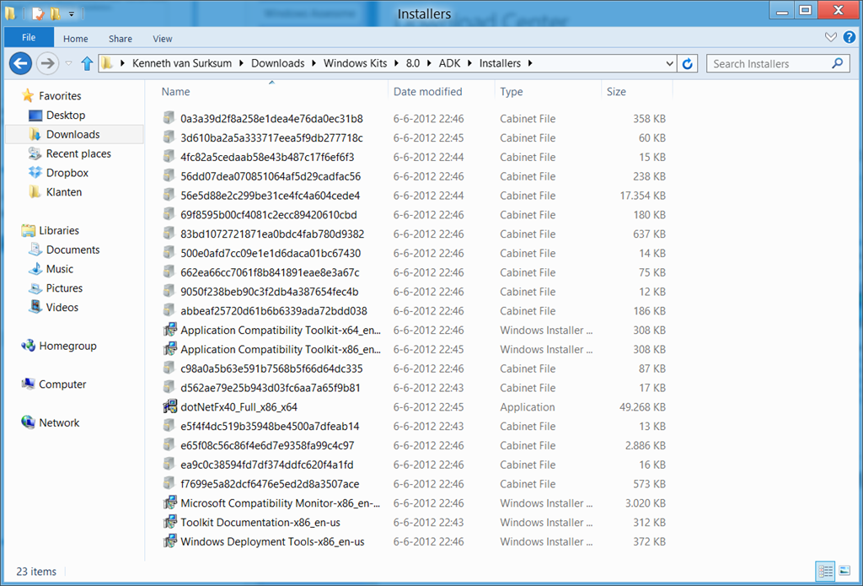Select Application Compatibility Toolkit-x64 installer icon
Viewport: 863px width, 586px height.
[x=169, y=331]
